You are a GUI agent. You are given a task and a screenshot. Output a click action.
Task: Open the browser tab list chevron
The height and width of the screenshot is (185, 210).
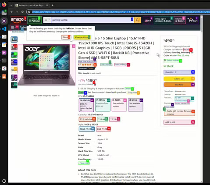click(x=11, y=5)
